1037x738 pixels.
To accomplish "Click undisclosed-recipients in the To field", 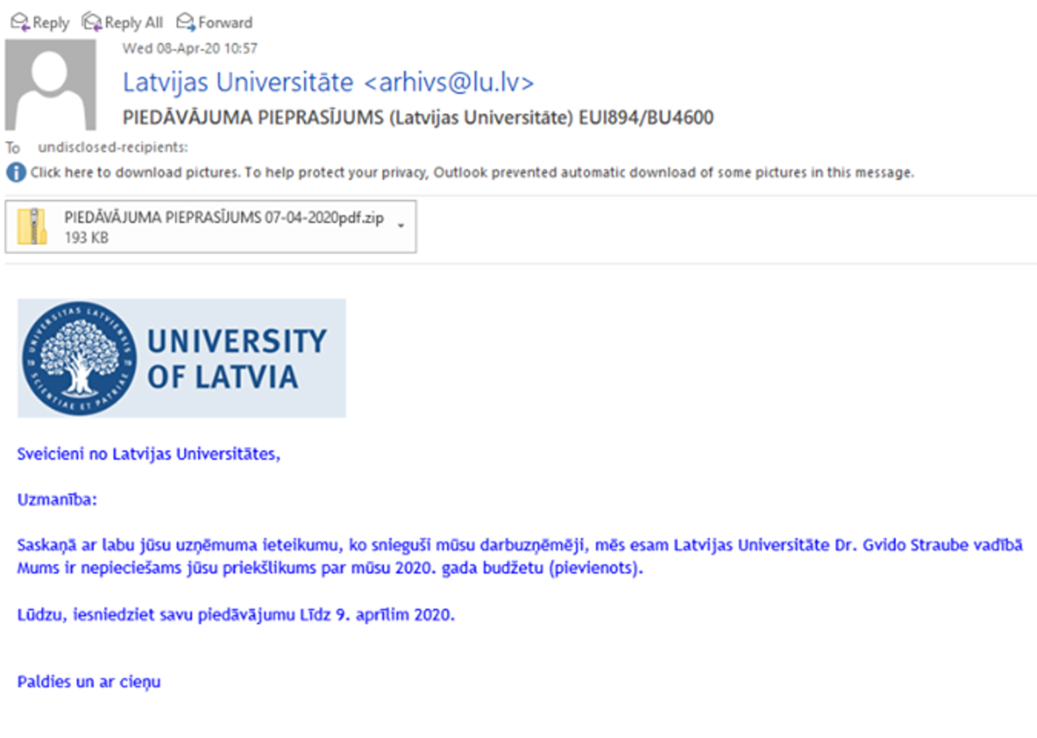I will [x=113, y=147].
